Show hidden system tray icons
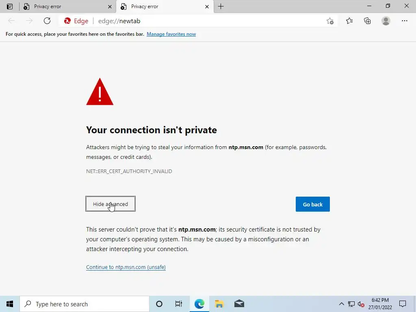Screen dimensions: 416x312 coord(341,304)
